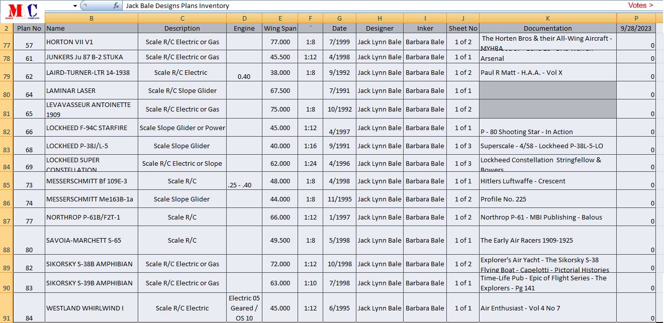Screen dimensions: 664x323
Task: Click the 'Documentation' header cell
Action: (x=548, y=28)
